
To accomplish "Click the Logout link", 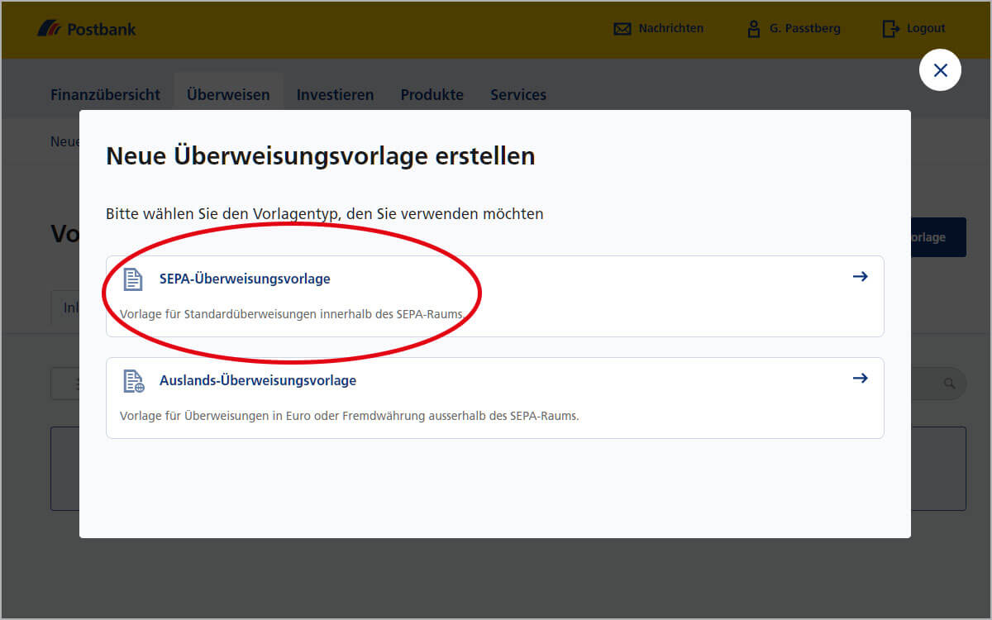I will click(x=926, y=28).
